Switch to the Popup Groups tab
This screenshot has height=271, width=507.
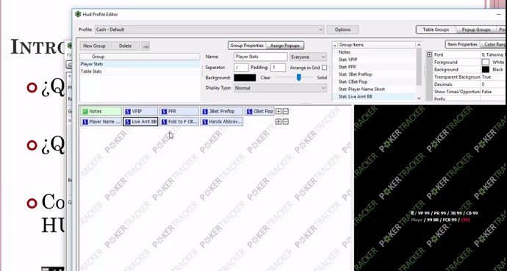click(x=476, y=29)
